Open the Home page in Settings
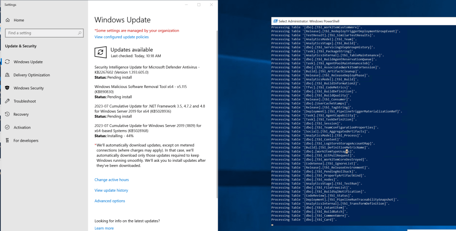This screenshot has height=231, width=456. coord(19,20)
